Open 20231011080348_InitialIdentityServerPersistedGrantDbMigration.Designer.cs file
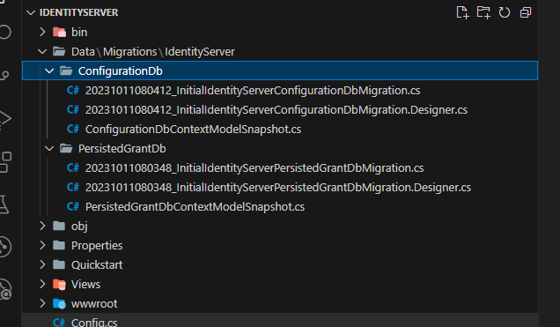The height and width of the screenshot is (327, 560). 278,188
